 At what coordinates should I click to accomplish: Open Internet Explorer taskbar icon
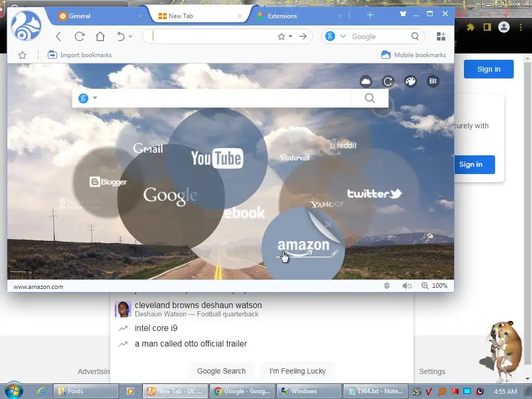[x=41, y=391]
